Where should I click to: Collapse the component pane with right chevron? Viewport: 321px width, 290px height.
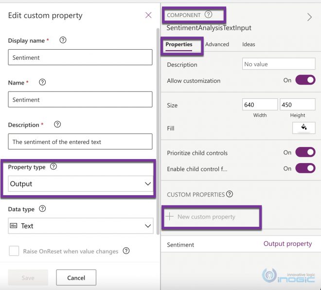[x=309, y=17]
